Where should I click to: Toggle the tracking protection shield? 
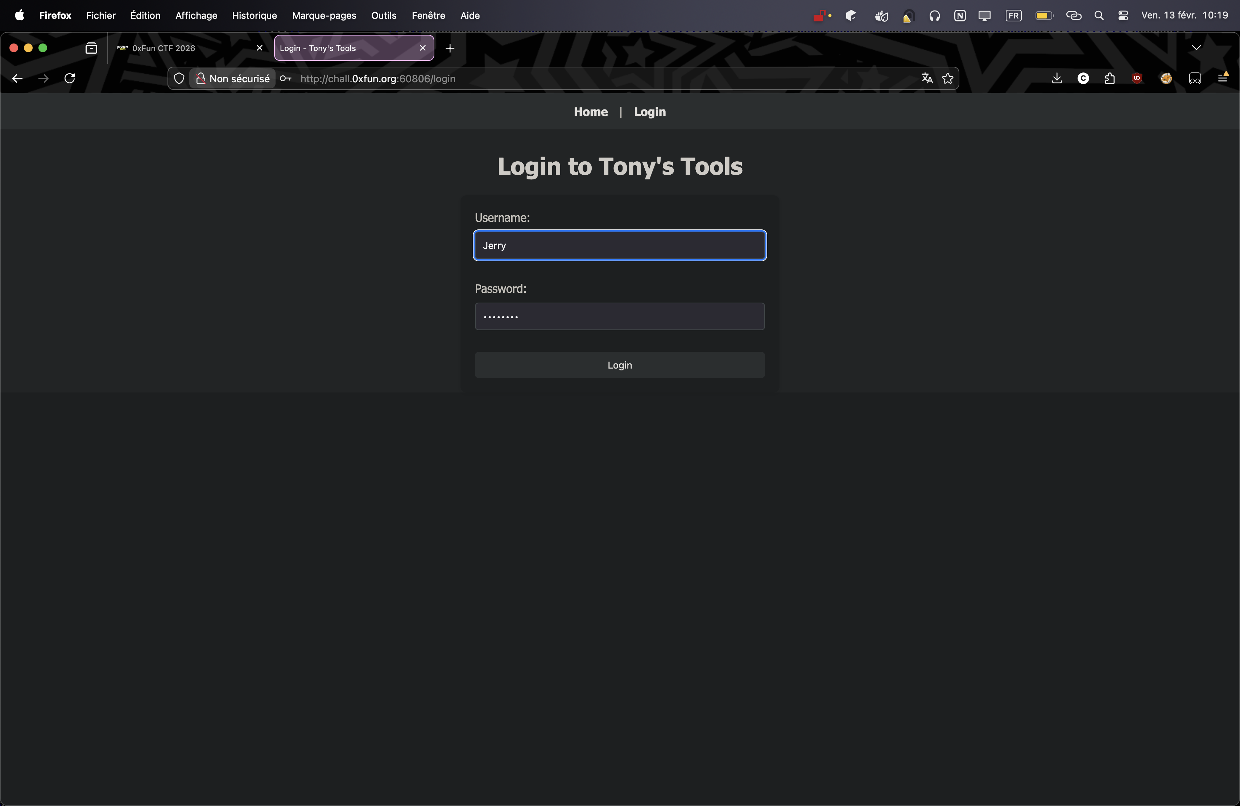179,78
